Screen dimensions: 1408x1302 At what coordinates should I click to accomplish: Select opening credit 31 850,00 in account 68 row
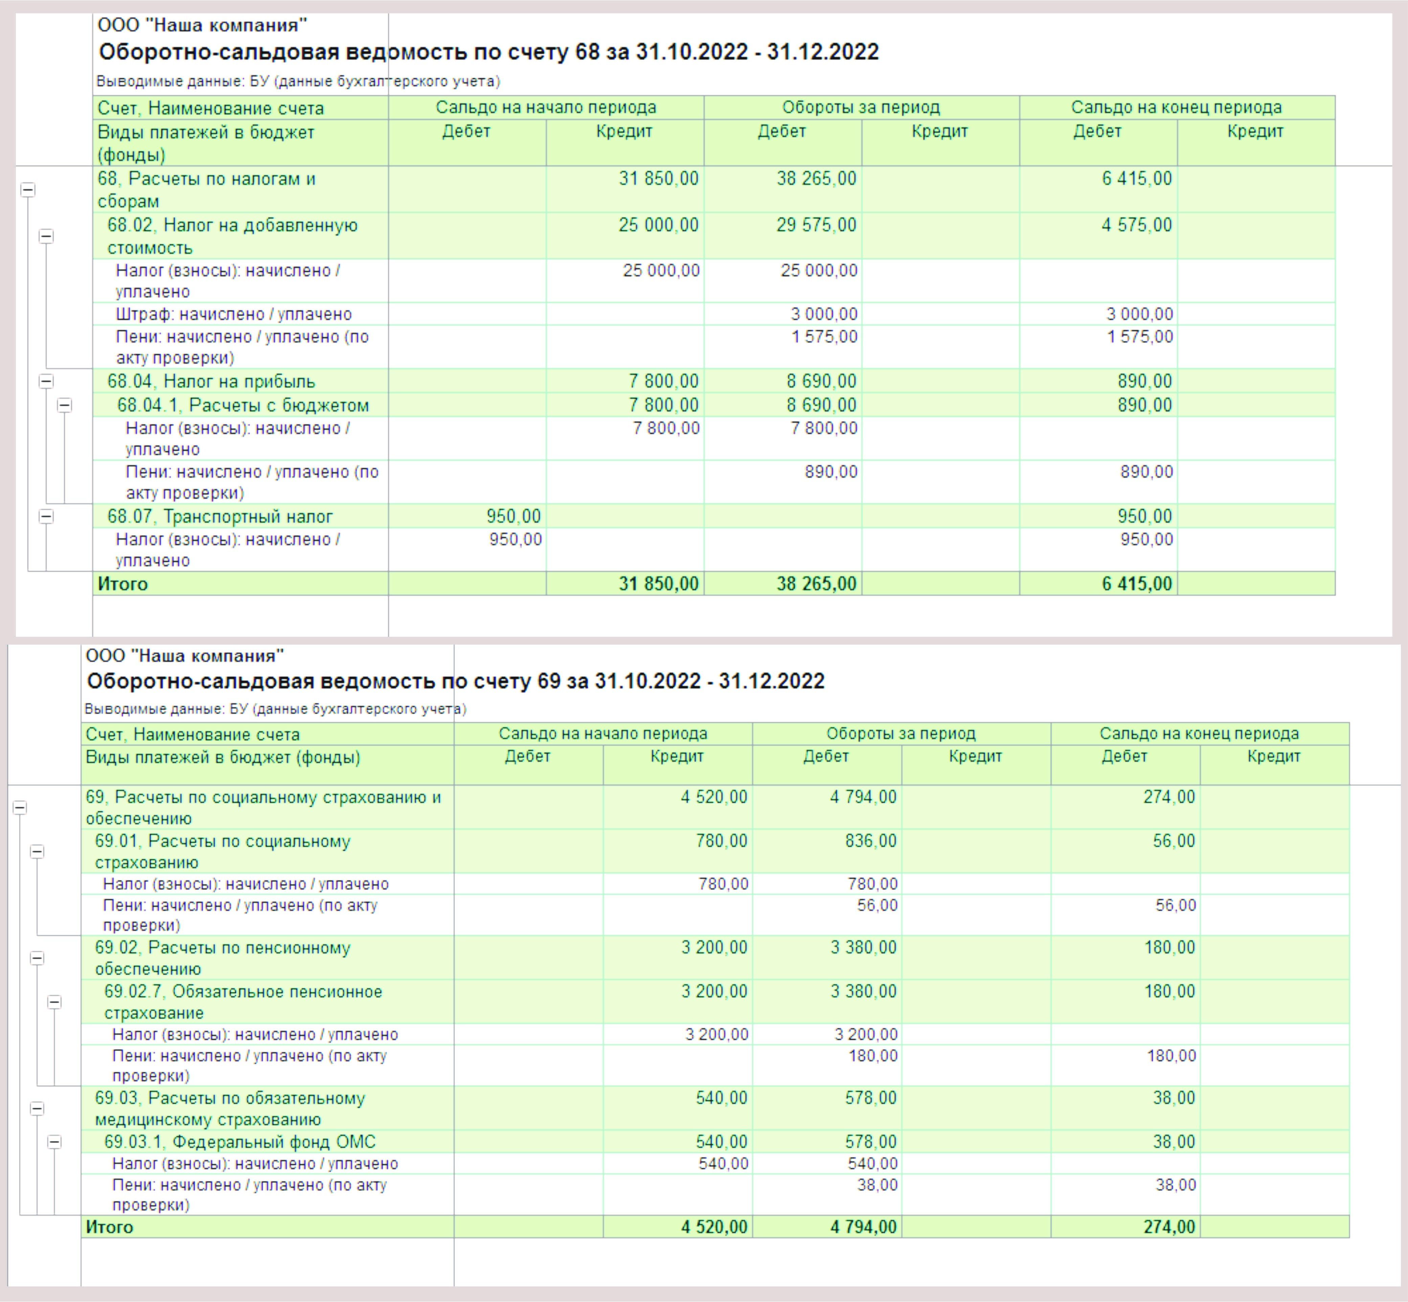[x=659, y=178]
